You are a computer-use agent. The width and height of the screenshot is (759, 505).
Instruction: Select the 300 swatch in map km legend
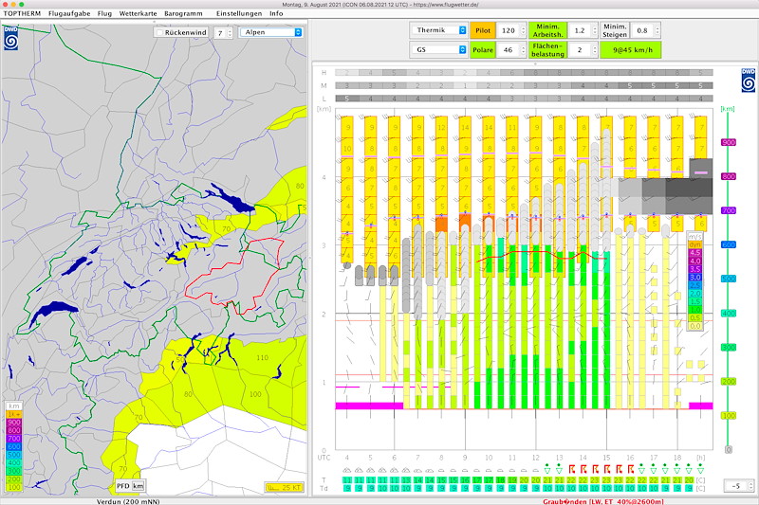click(14, 471)
